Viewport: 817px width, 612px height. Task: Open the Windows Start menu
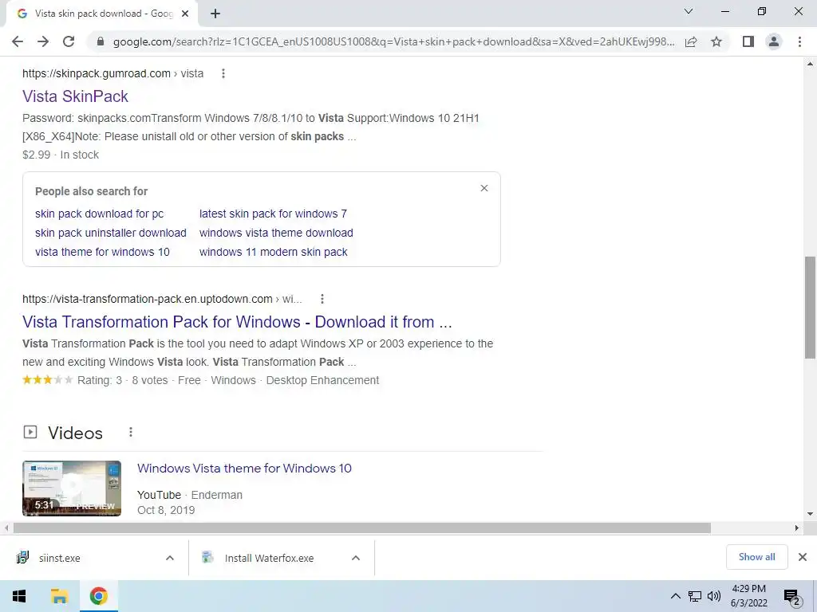point(19,596)
